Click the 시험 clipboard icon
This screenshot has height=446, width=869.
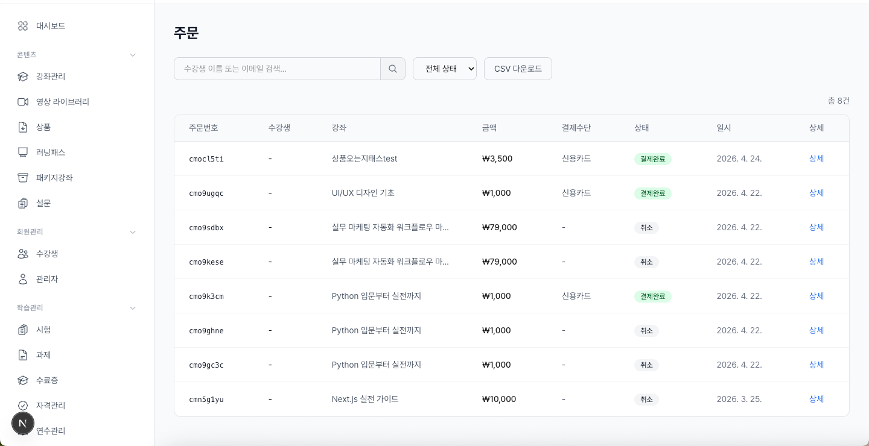click(x=23, y=330)
